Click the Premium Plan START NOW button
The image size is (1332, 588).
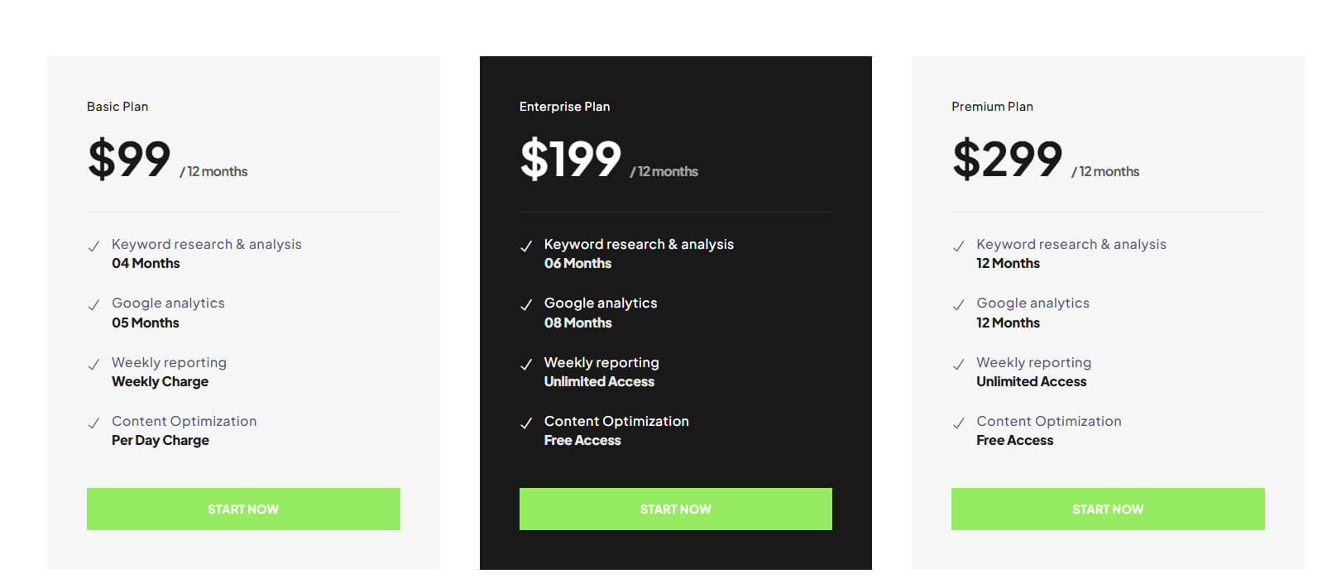[1108, 509]
